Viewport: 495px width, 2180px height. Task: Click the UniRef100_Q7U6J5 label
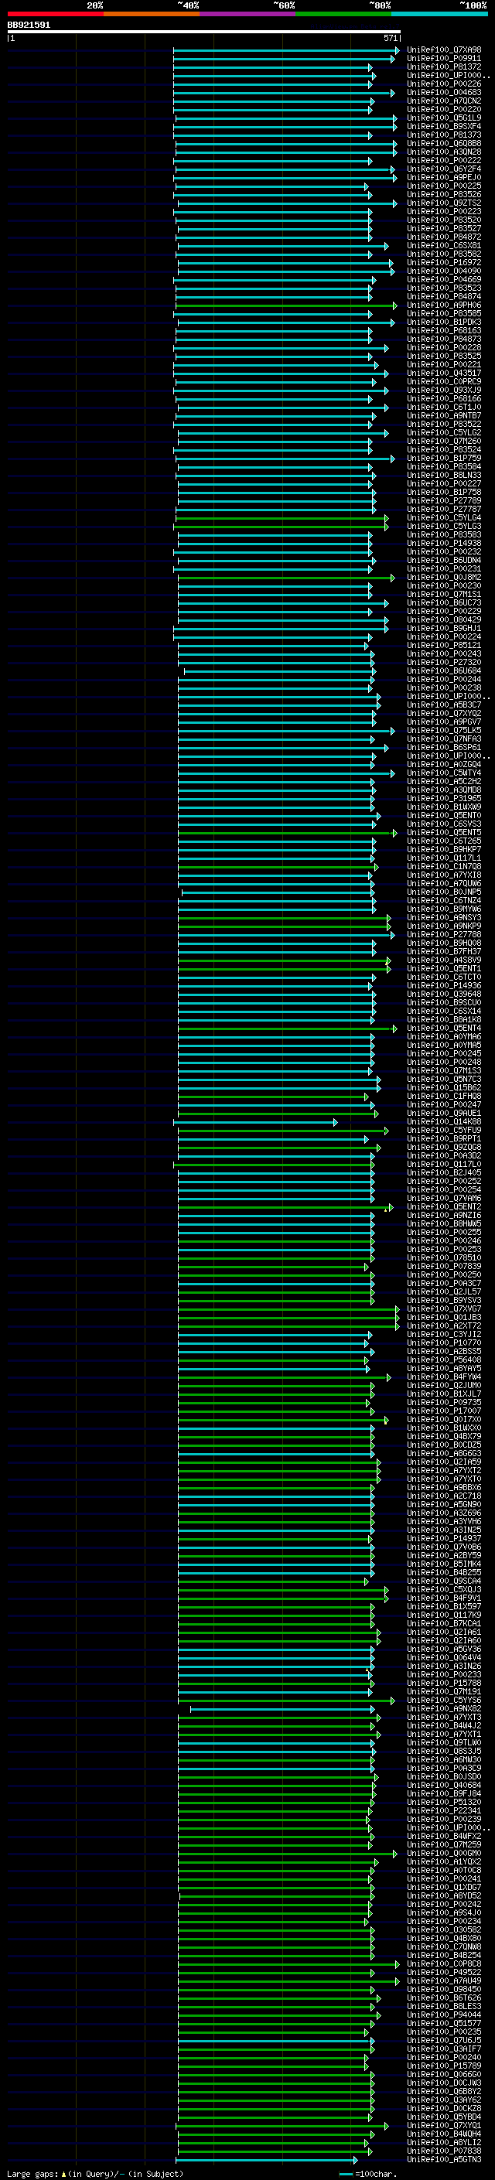tap(444, 2039)
